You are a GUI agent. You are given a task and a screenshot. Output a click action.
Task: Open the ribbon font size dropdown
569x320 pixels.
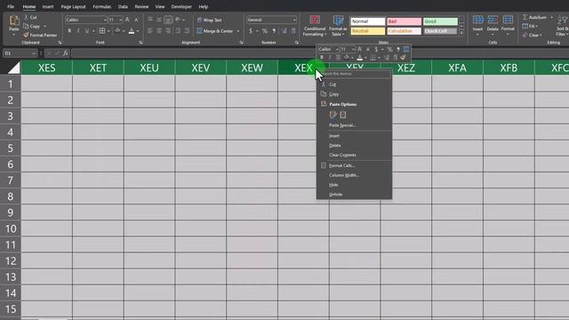point(120,20)
